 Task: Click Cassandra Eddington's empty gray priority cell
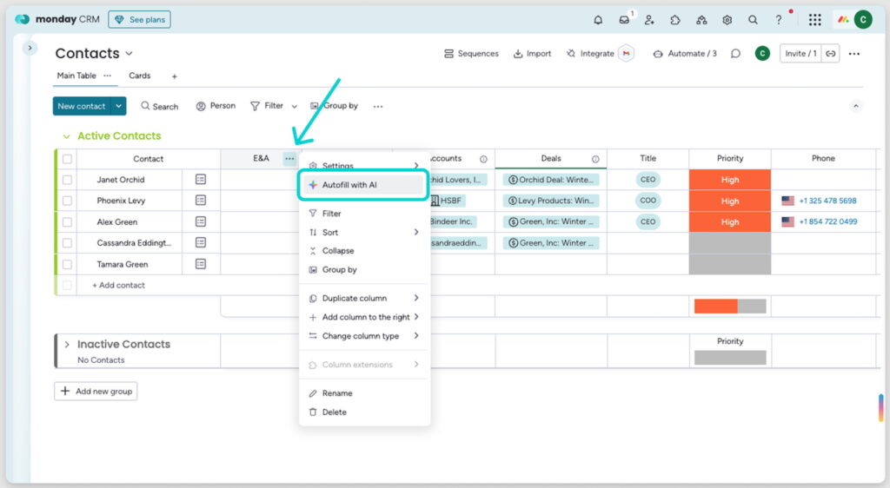click(x=730, y=243)
